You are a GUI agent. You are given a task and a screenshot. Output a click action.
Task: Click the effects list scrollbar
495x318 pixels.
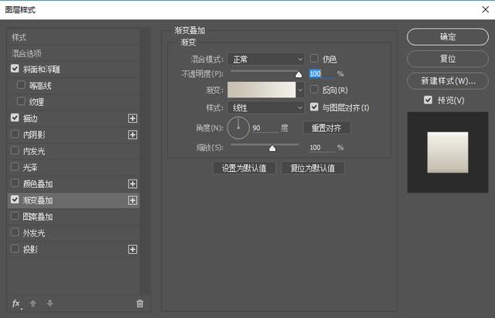coord(145,162)
